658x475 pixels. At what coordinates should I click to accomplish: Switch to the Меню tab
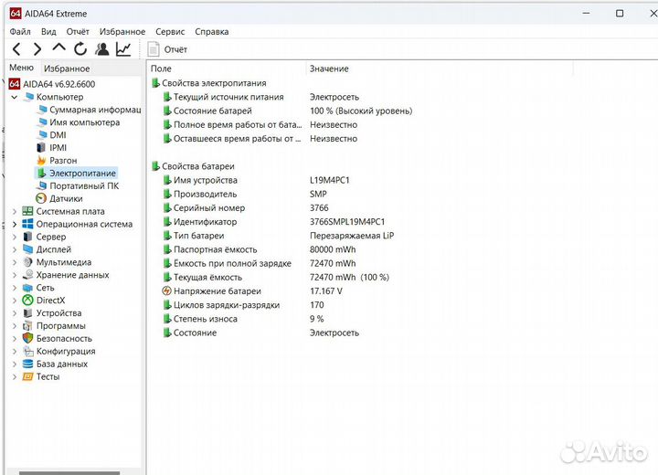(x=21, y=68)
